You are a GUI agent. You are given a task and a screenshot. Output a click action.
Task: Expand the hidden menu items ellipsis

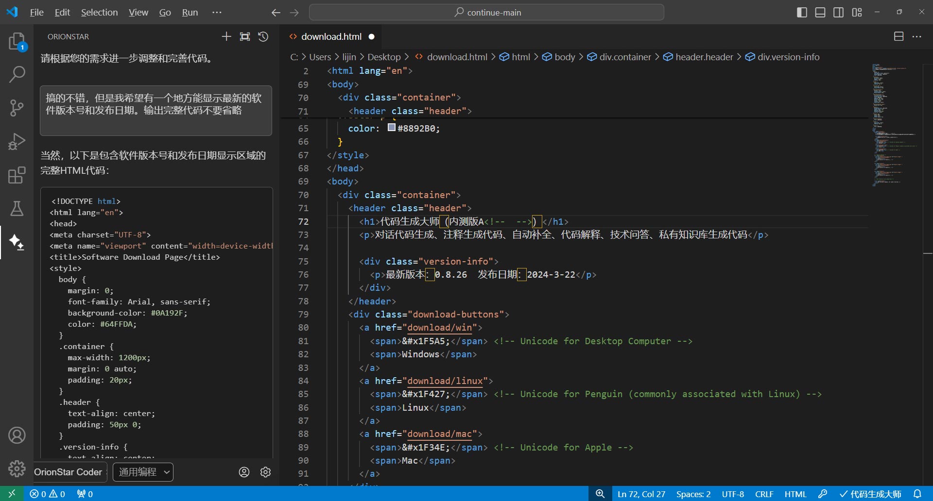pos(217,13)
